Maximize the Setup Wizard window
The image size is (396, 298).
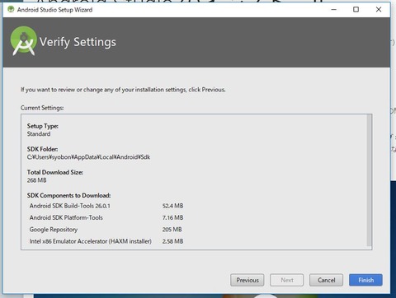(356, 10)
